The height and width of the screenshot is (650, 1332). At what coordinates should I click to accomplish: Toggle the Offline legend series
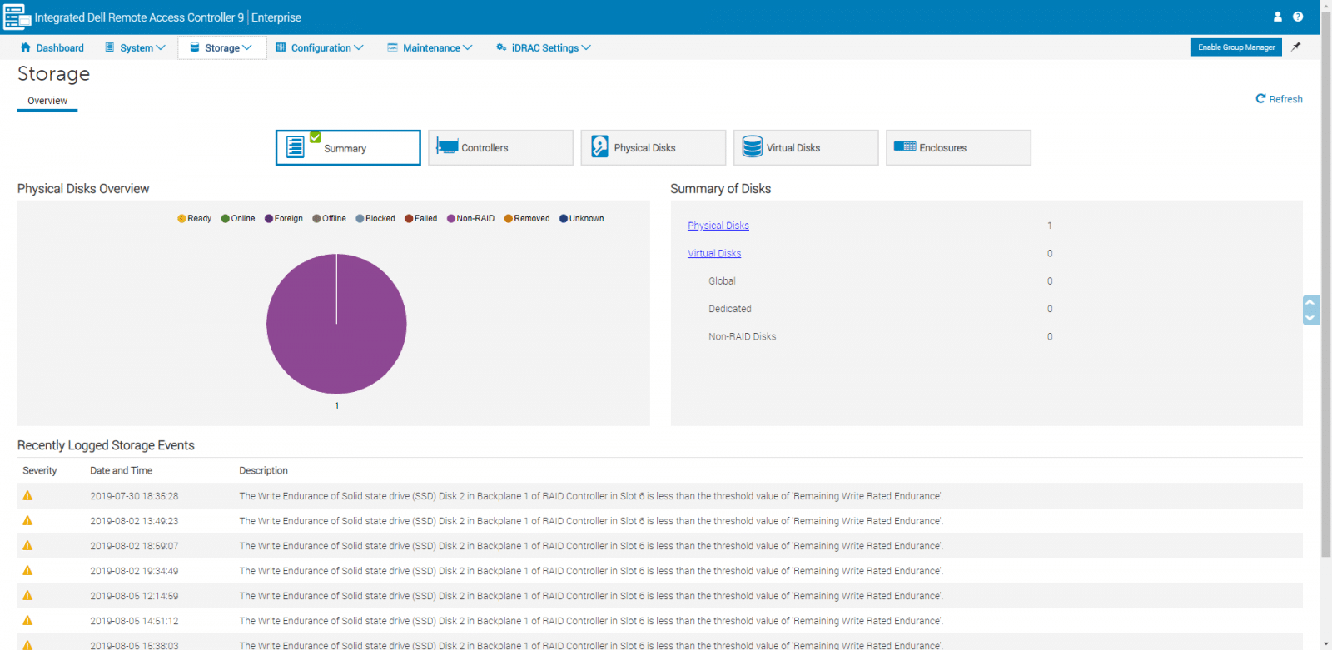pyautogui.click(x=329, y=219)
